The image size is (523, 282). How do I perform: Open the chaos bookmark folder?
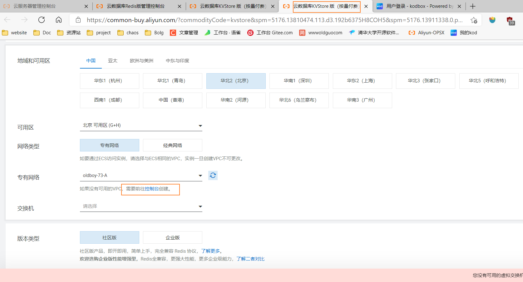point(128,33)
